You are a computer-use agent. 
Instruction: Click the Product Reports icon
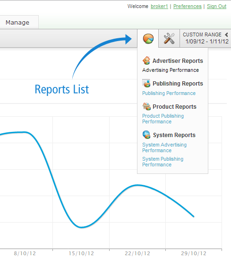click(x=146, y=106)
